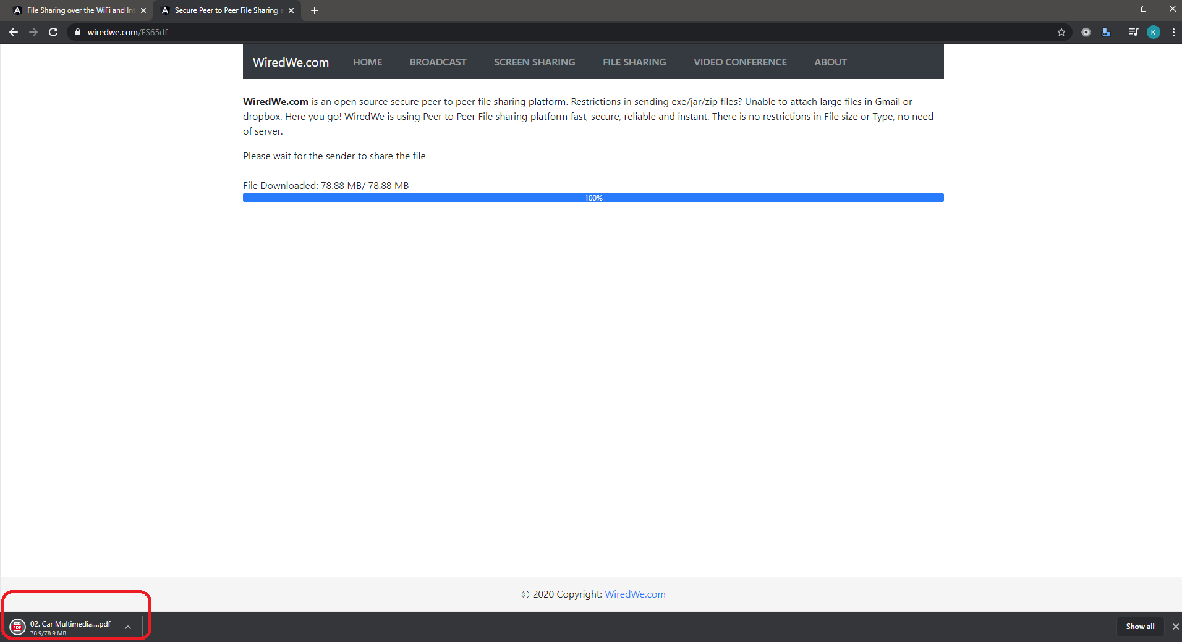Open a new tab with plus button

point(315,10)
